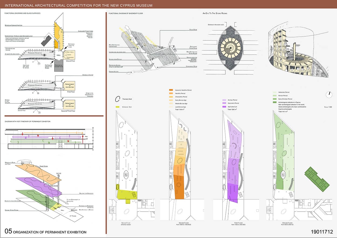
Task: Select the Neolithic Period orange swatch
Action: (171, 93)
